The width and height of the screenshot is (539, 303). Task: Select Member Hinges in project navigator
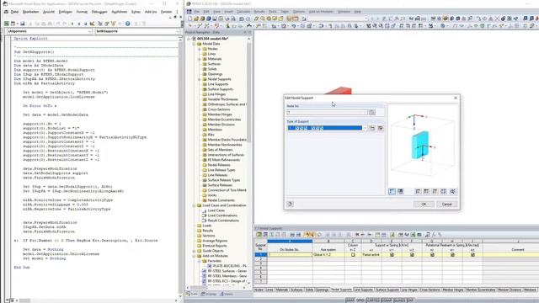coord(219,114)
